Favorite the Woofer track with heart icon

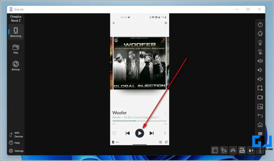[x=114, y=133]
